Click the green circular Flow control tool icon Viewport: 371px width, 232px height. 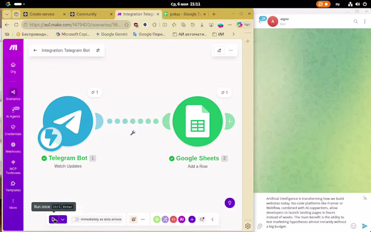[157, 219]
